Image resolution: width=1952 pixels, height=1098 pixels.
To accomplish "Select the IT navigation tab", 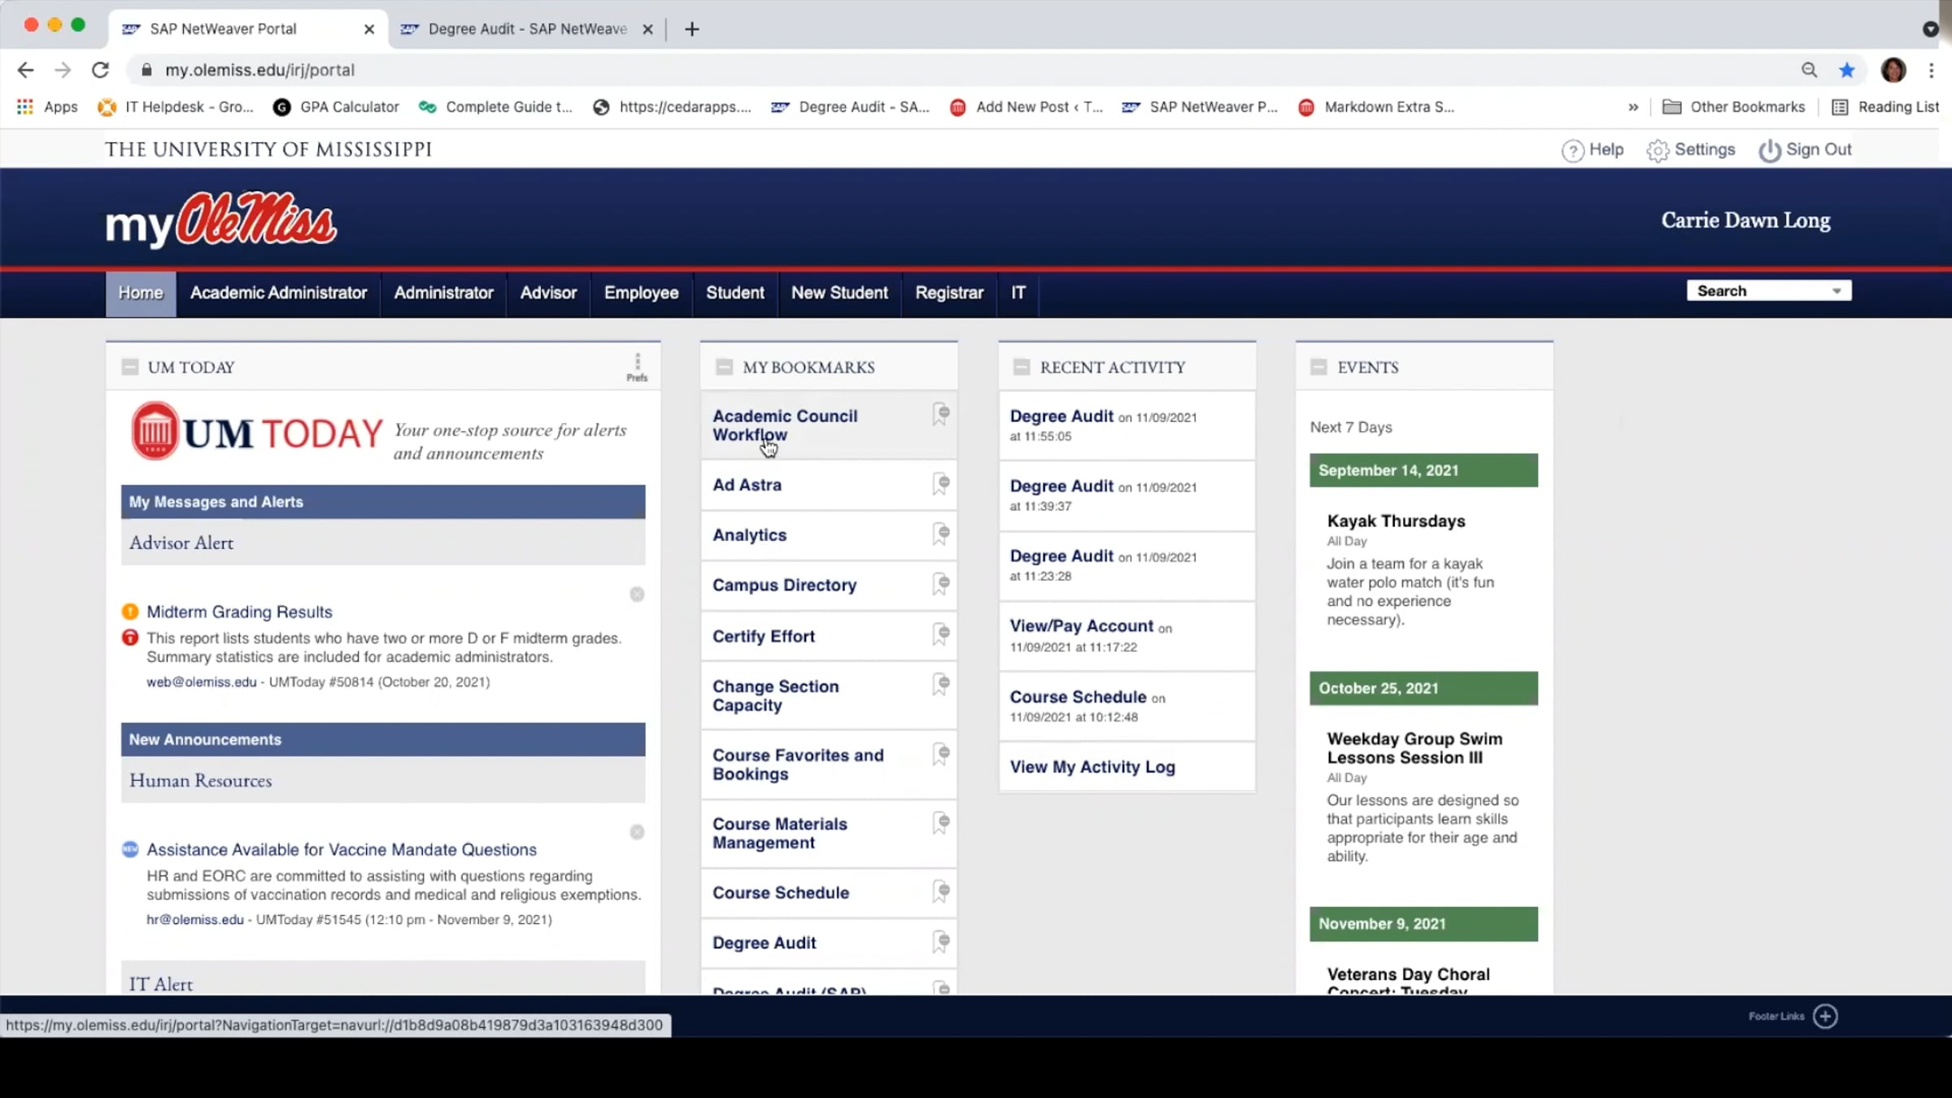I will click(1018, 293).
